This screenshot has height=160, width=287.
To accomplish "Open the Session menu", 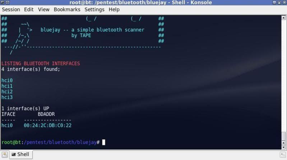I will pos(11,10).
